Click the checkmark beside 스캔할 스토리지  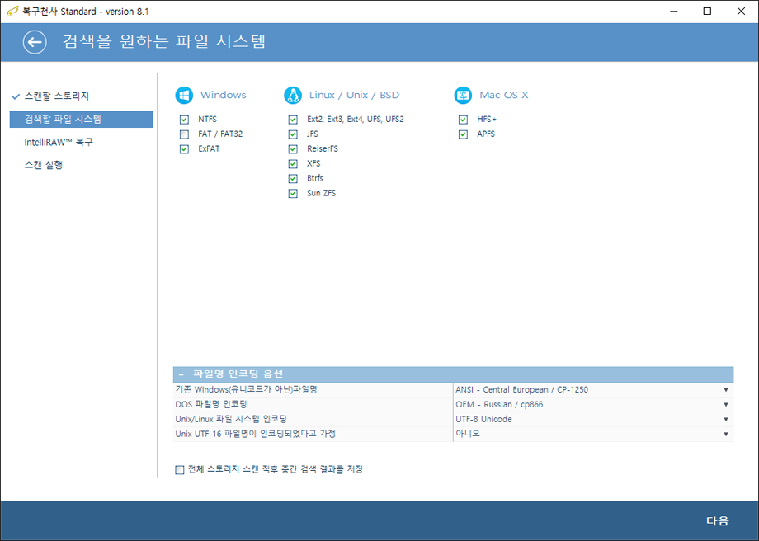pos(16,96)
